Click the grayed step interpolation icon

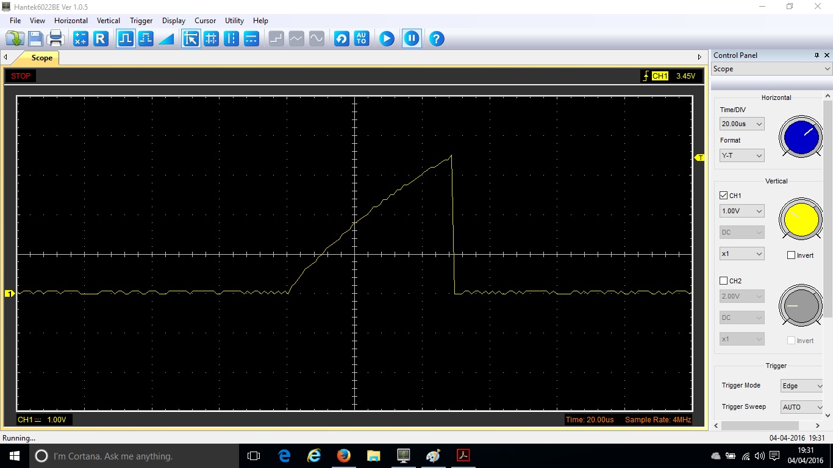(x=276, y=39)
